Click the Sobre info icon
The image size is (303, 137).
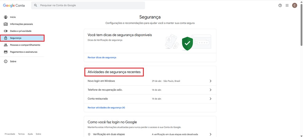6,61
